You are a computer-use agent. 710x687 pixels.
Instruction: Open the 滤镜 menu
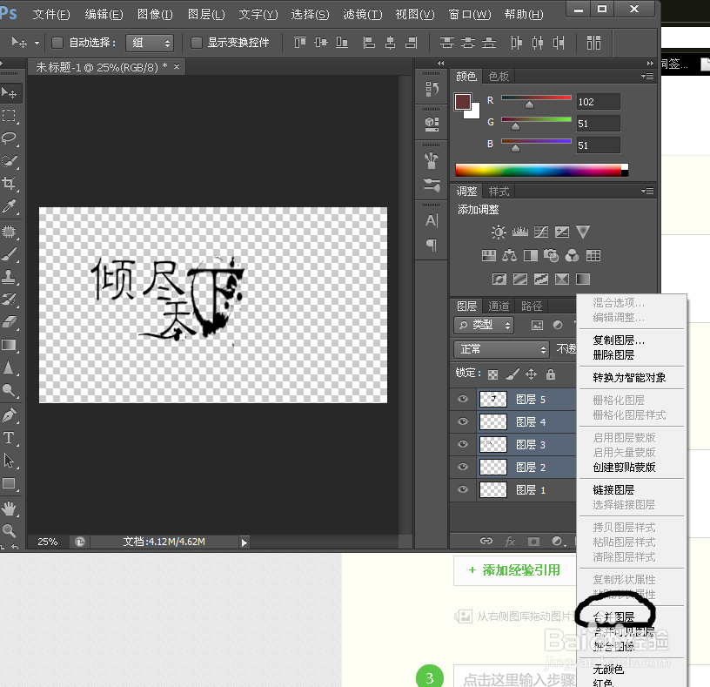point(362,14)
